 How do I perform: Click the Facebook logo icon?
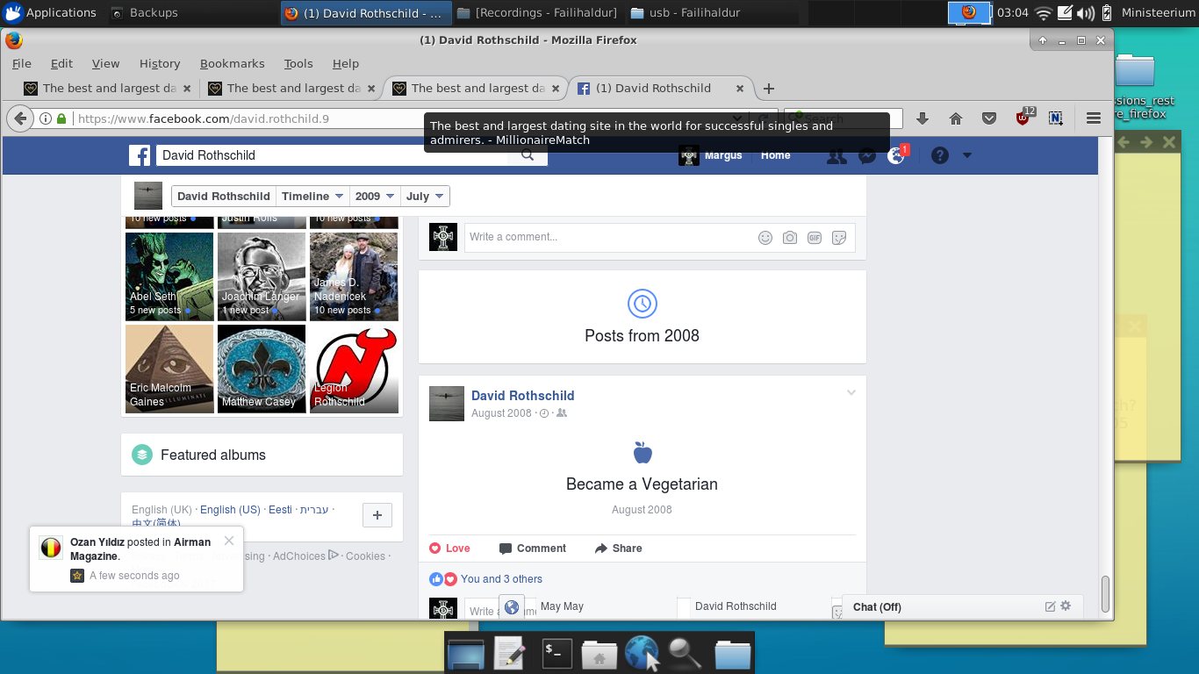coord(140,155)
